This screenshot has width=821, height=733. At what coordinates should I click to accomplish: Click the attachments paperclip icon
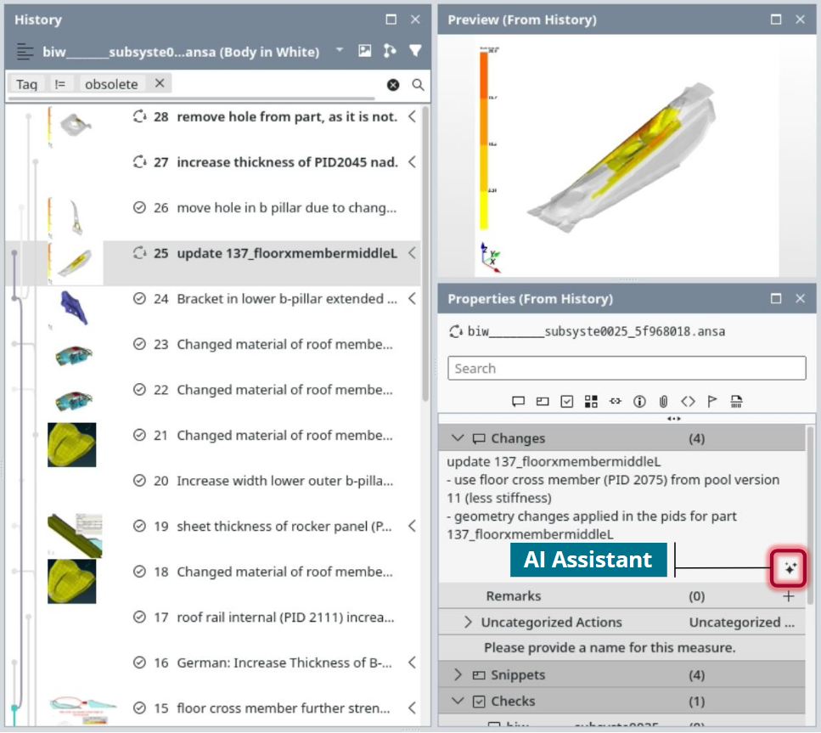point(663,401)
